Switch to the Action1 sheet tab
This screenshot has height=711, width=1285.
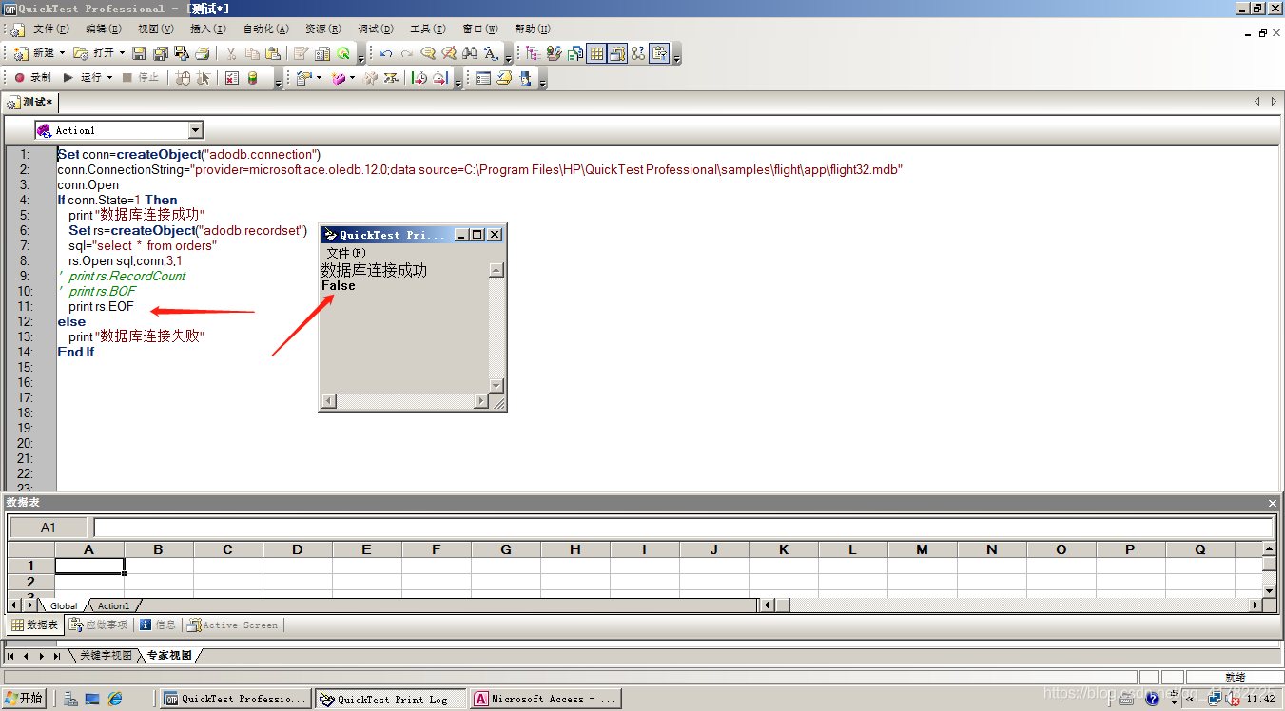(113, 605)
